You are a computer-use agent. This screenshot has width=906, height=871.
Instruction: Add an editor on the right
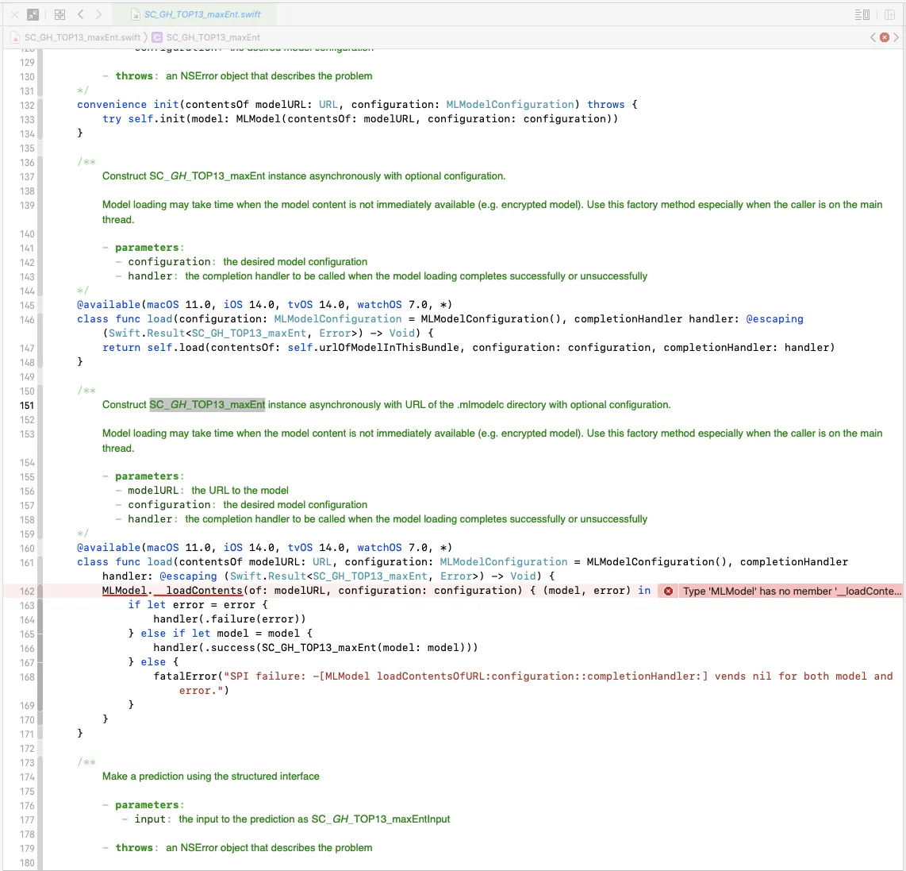click(x=890, y=14)
